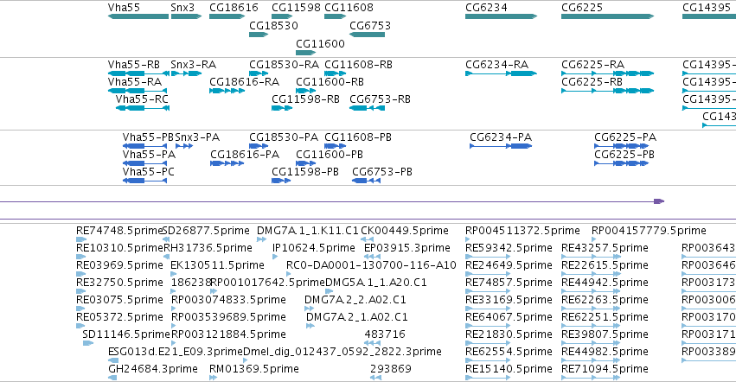Click the RE74748.5prime EST label
736x382 pixels.
click(x=119, y=231)
